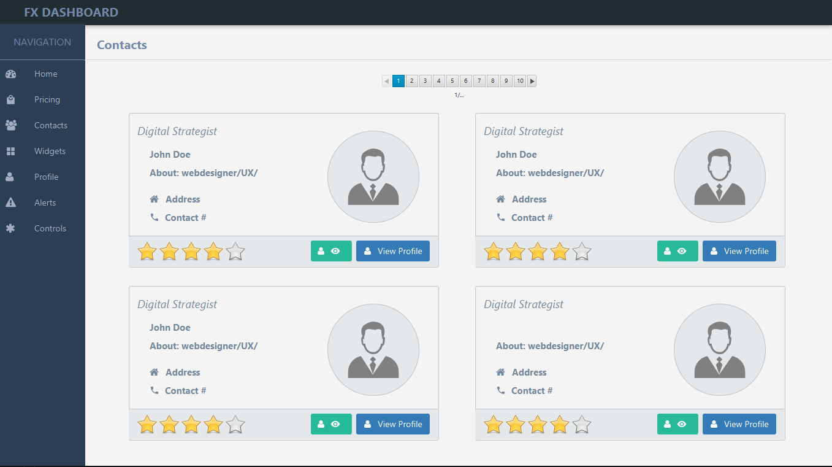Click View Profile on the top-right card
This screenshot has height=467, width=832.
coord(739,250)
